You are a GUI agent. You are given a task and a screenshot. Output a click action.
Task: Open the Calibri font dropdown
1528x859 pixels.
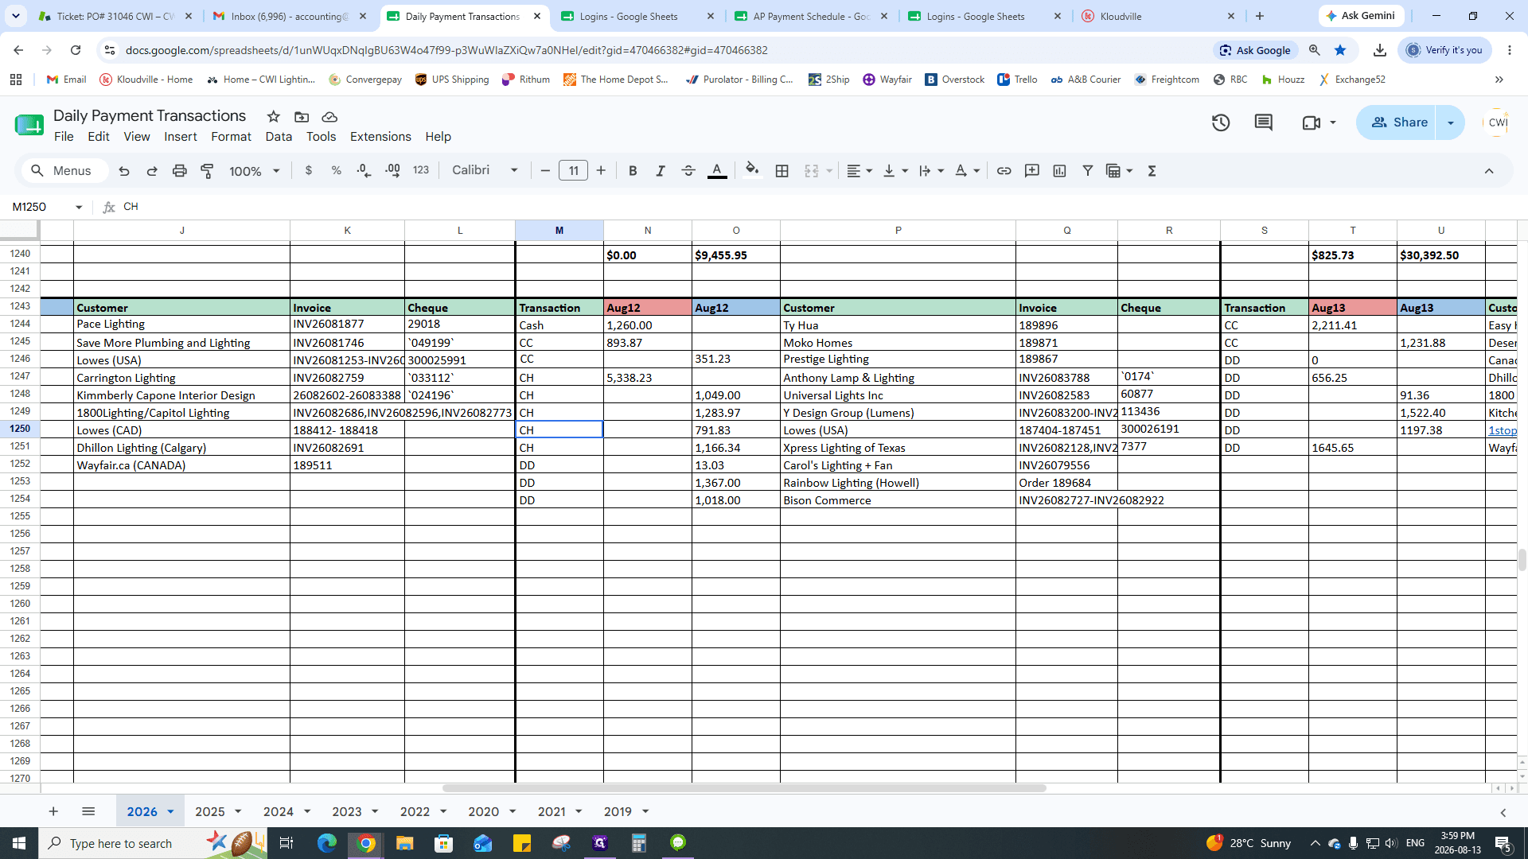click(485, 170)
